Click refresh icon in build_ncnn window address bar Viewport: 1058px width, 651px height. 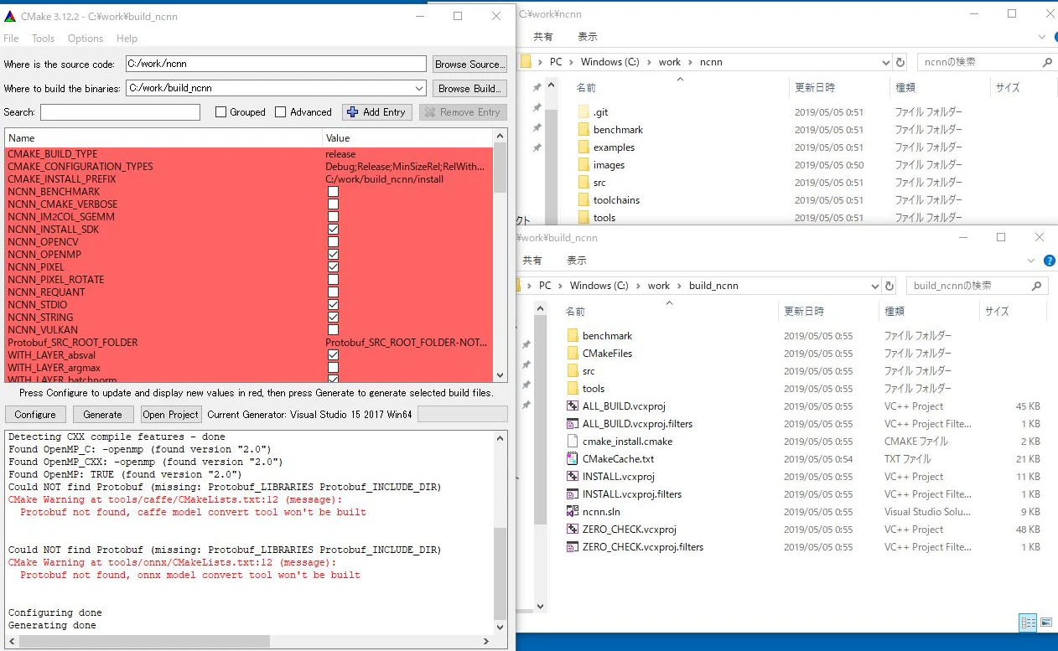pyautogui.click(x=890, y=286)
